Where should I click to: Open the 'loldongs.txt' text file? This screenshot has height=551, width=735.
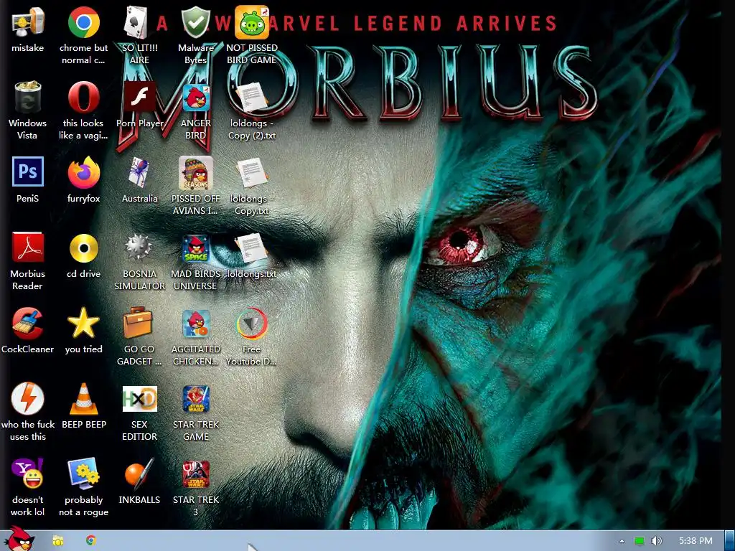pyautogui.click(x=252, y=248)
